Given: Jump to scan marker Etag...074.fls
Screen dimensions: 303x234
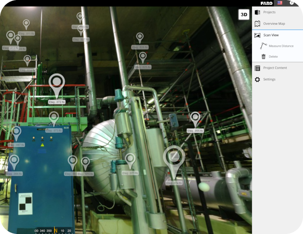Looking at the screenshot, I should [x=174, y=162].
